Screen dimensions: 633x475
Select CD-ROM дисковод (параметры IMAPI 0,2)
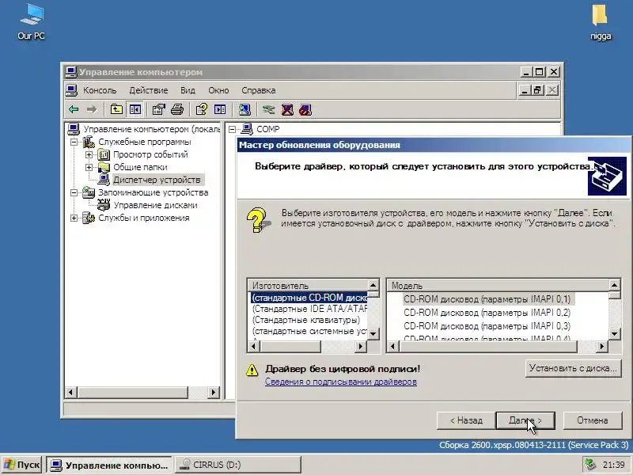tap(487, 313)
